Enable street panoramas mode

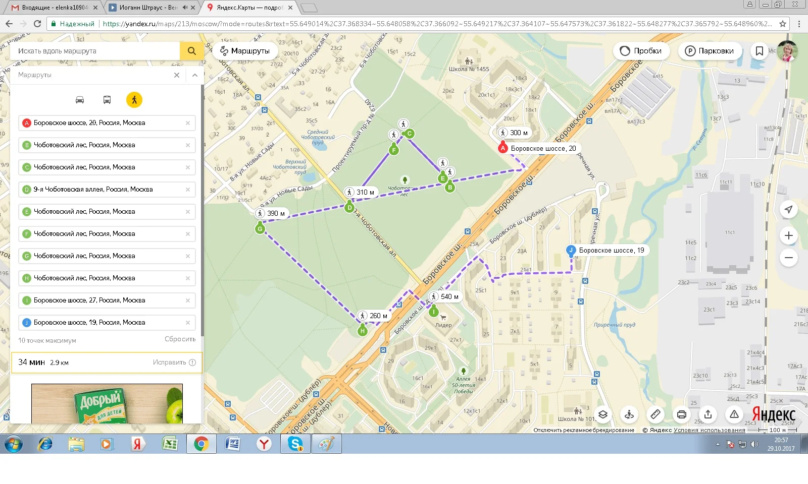[x=629, y=414]
